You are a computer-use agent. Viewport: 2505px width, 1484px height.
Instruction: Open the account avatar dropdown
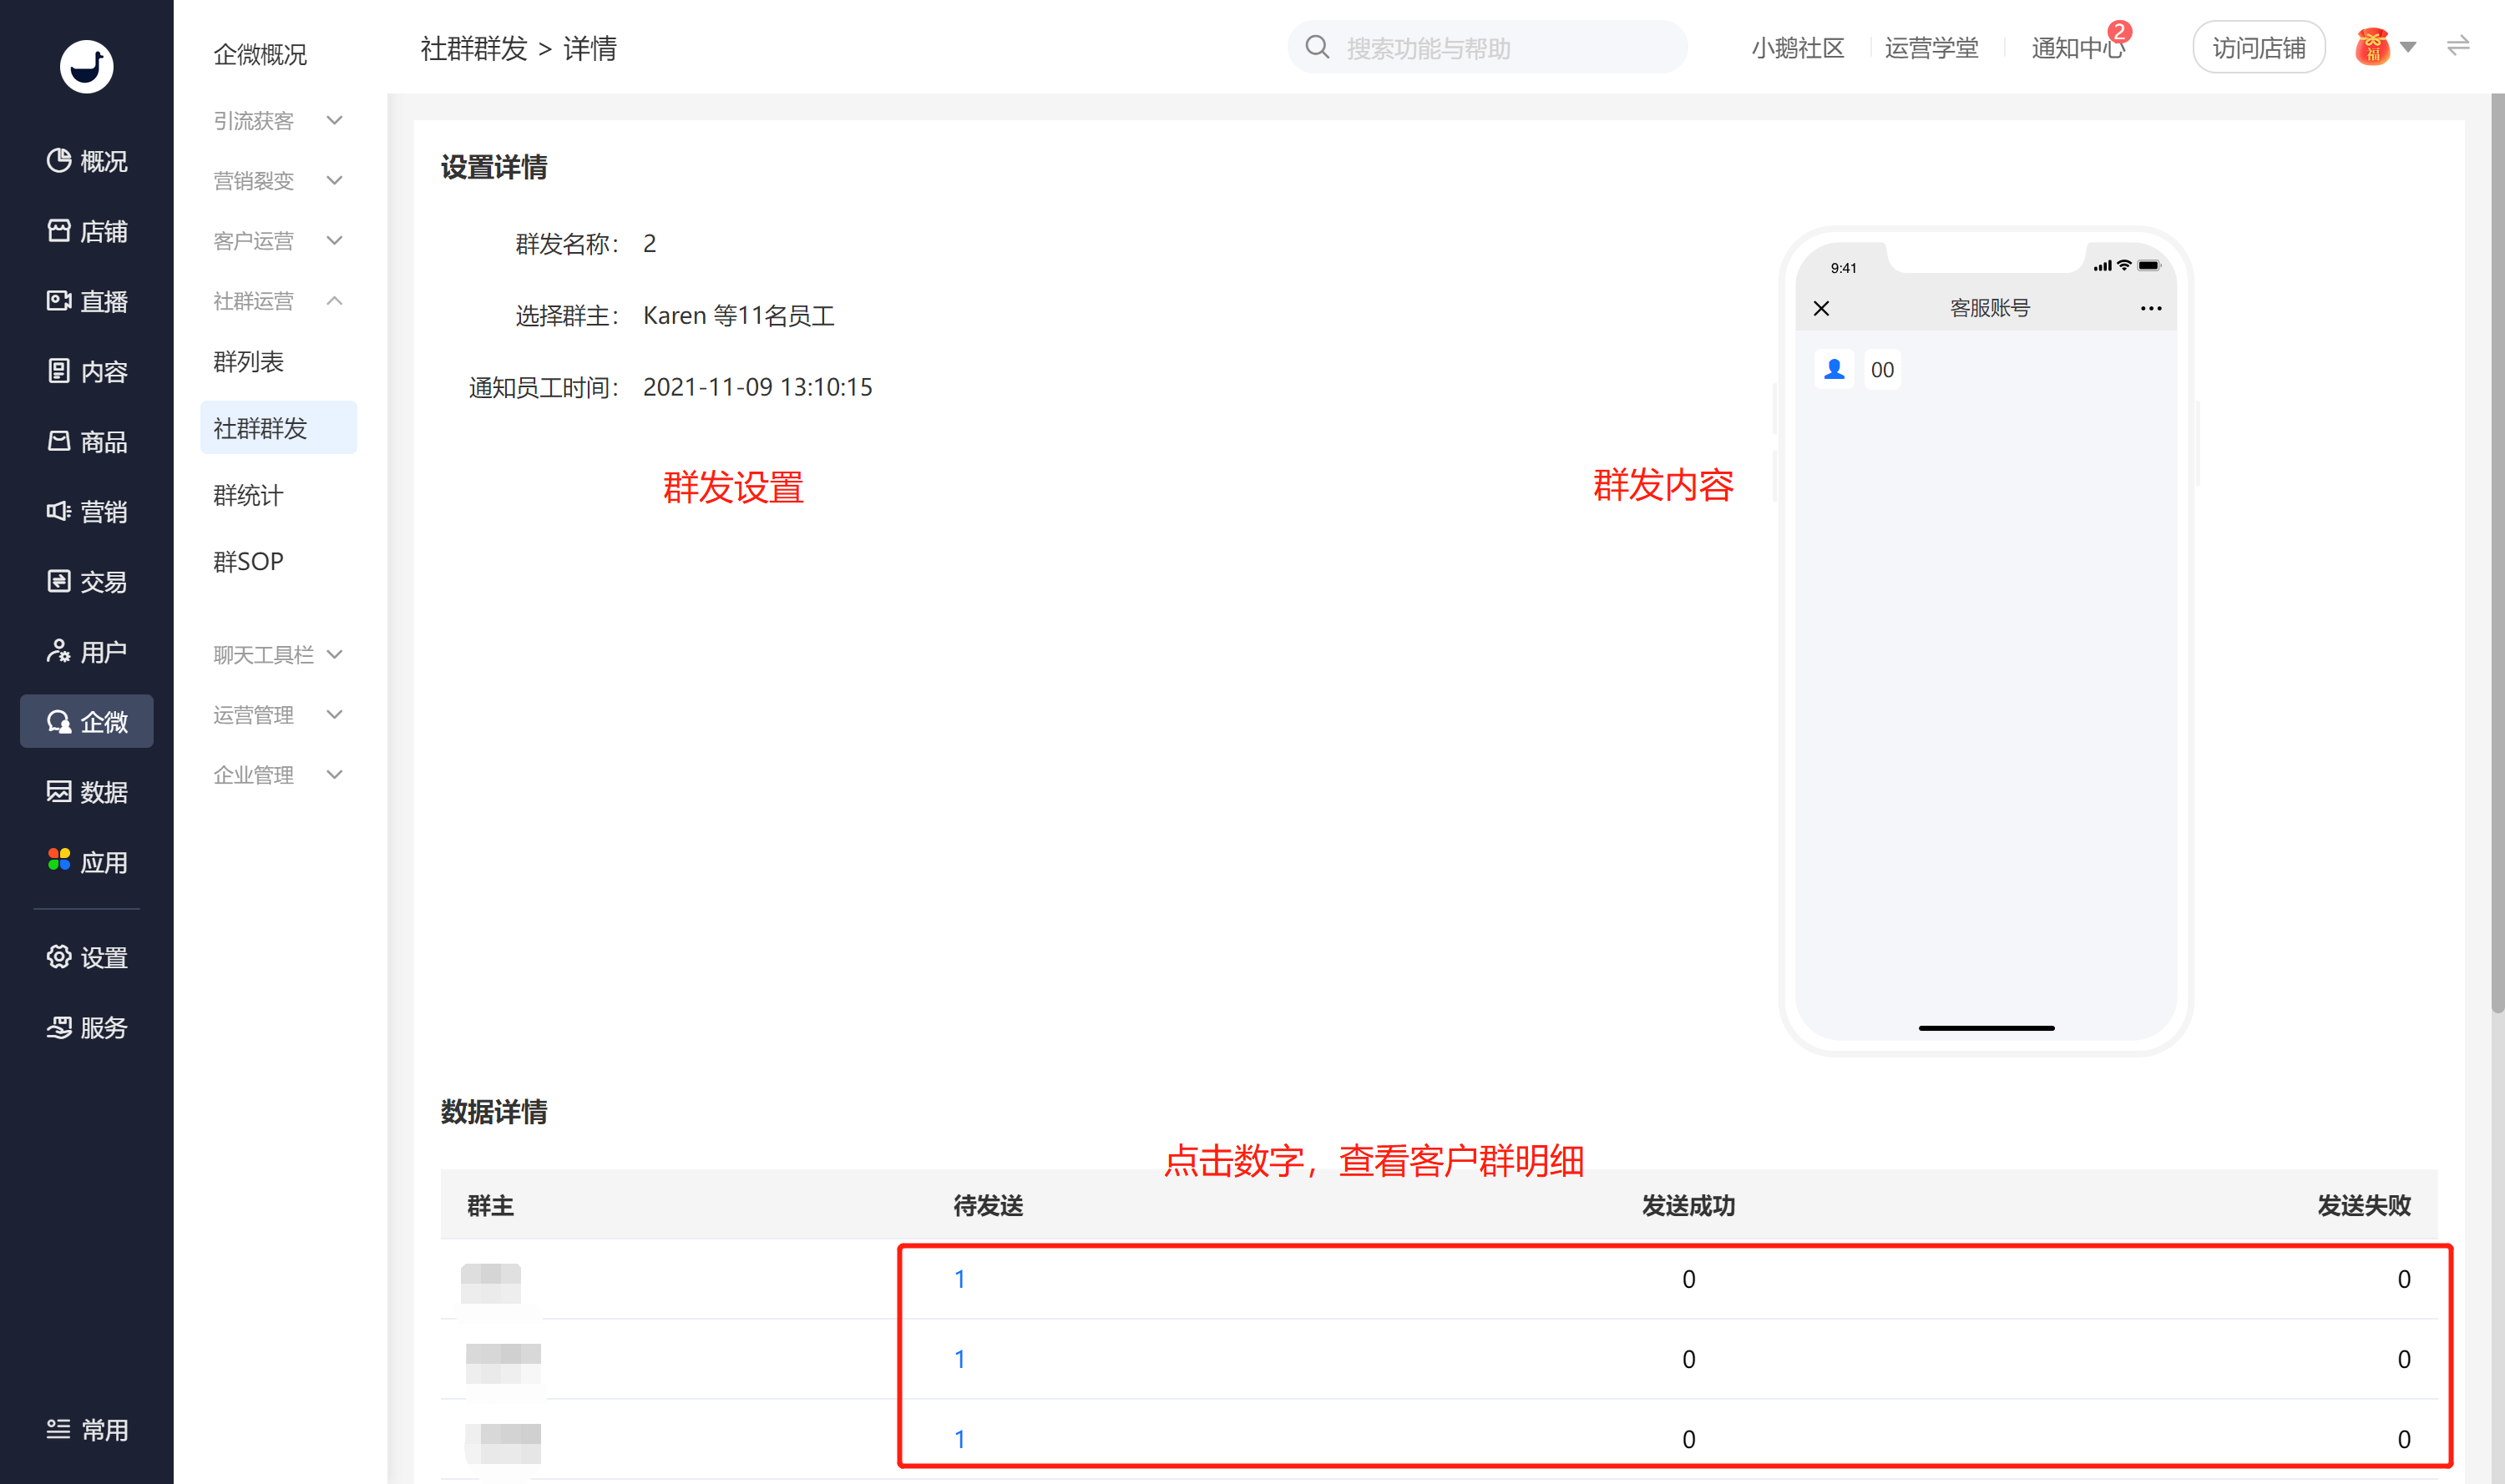point(2386,47)
